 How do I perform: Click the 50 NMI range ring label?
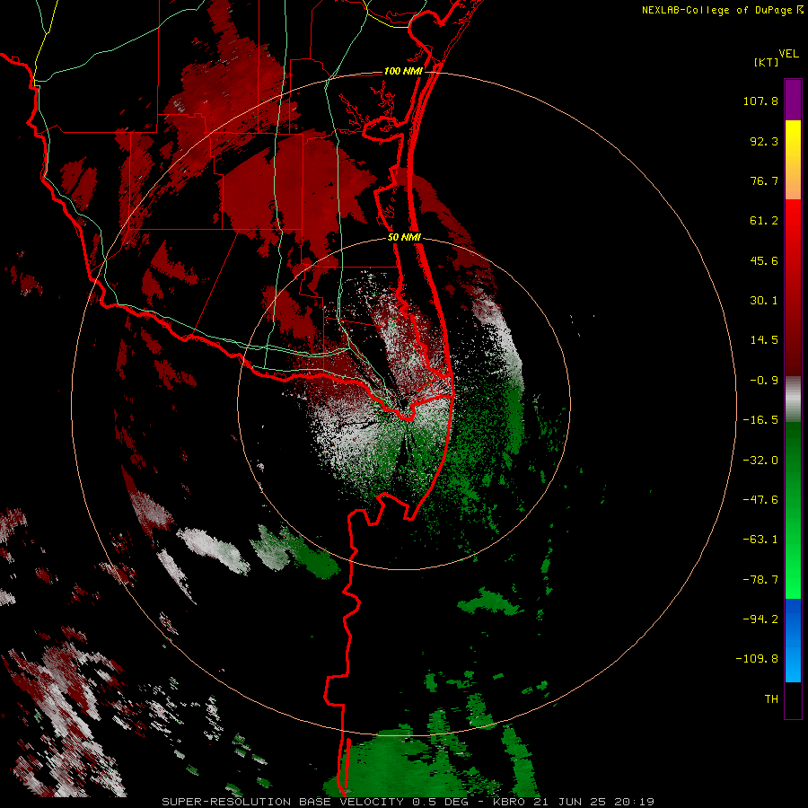point(403,237)
